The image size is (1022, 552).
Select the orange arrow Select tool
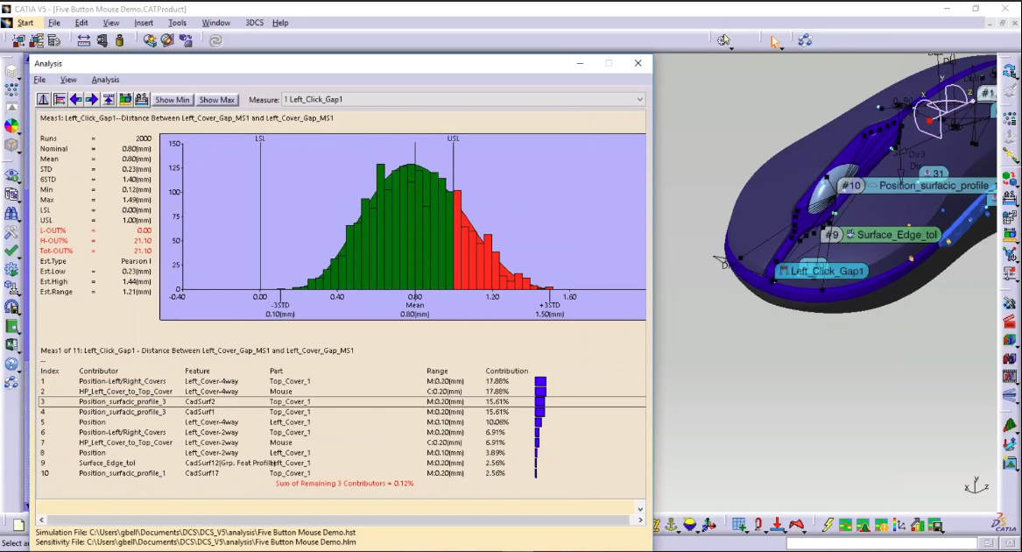tap(775, 41)
